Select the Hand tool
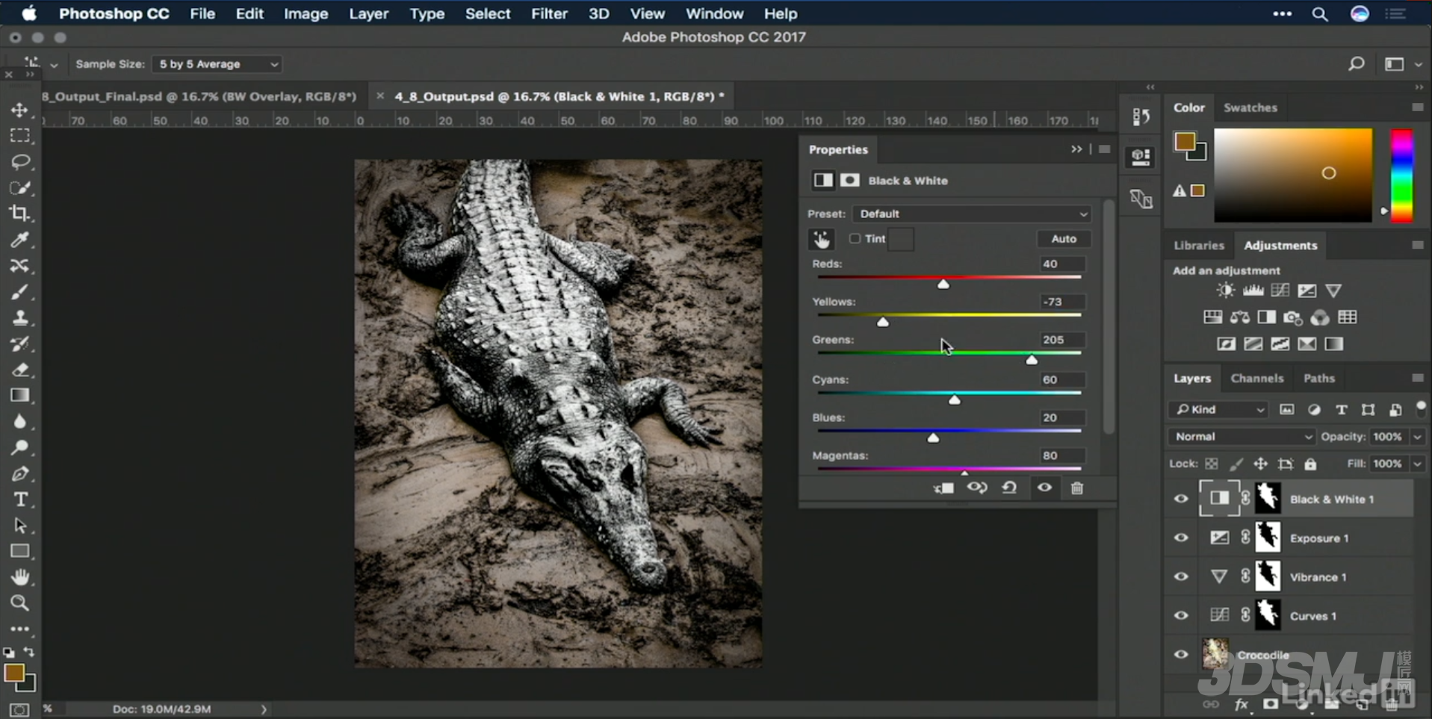 [20, 577]
